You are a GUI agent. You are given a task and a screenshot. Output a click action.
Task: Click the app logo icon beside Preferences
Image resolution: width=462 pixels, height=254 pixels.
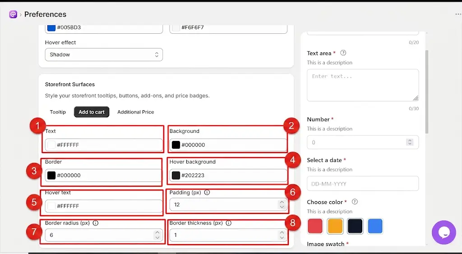click(13, 14)
